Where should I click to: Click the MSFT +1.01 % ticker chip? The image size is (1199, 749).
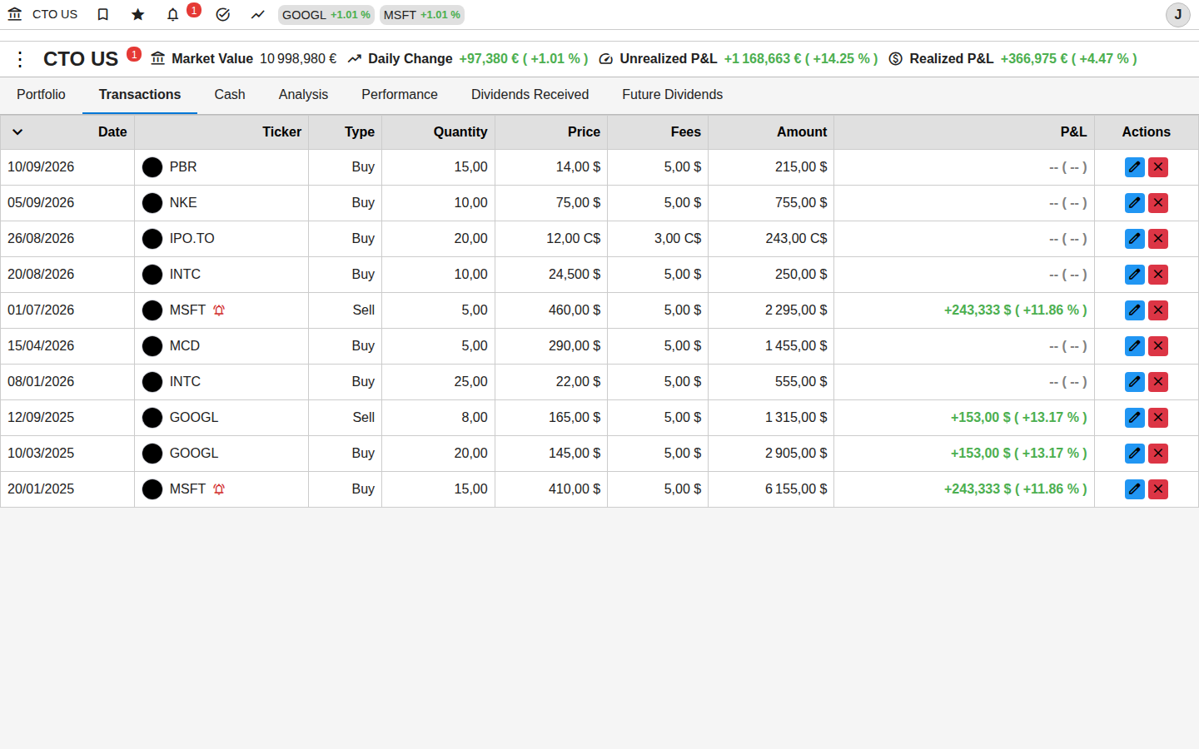422,15
